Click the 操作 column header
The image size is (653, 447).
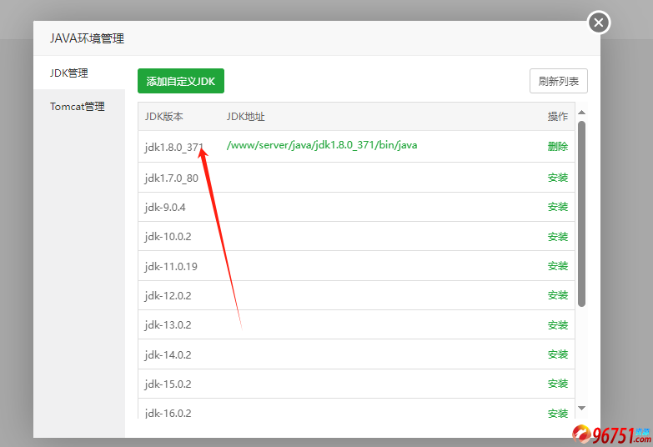(x=558, y=117)
